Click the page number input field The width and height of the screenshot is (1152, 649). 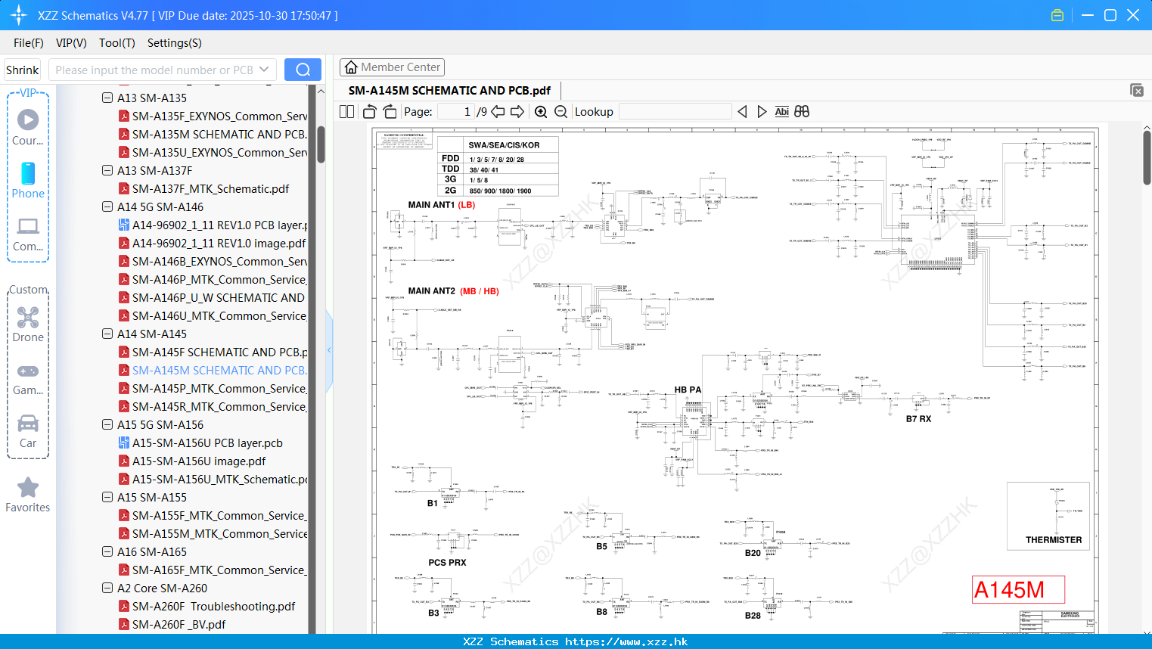pyautogui.click(x=456, y=112)
